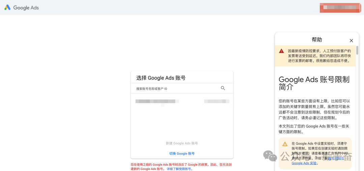Click paragraph starting 本文列出了您的 Google Ads 账号

[x=314, y=129]
